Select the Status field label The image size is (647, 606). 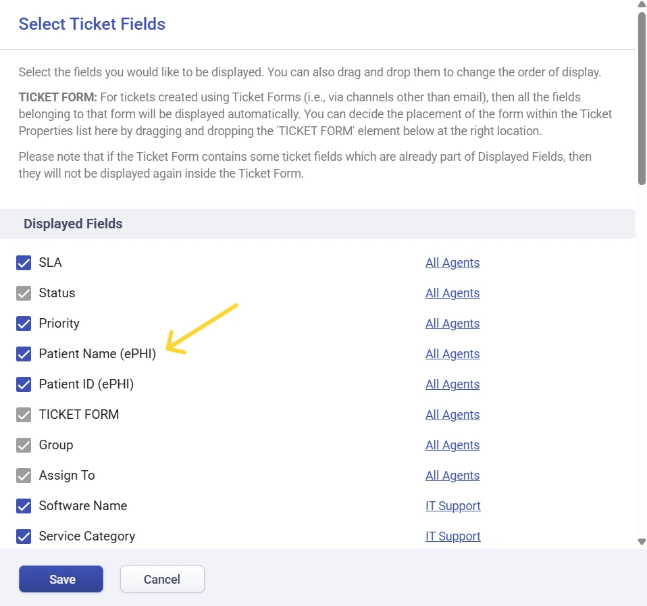click(57, 293)
